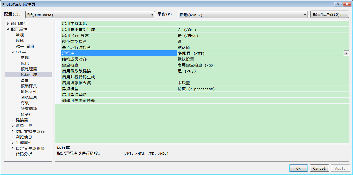
Task: Select the 预编译头 tree item
Action: (x=29, y=86)
